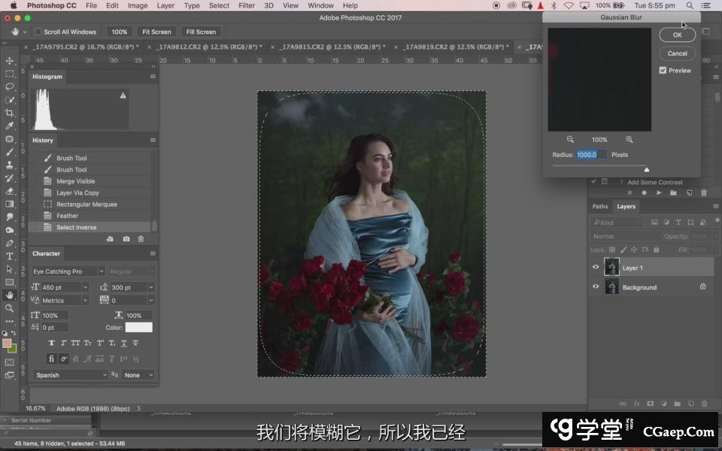Click the camera snapshot icon in History panel
Screen dimensions: 722x451
[x=126, y=239]
